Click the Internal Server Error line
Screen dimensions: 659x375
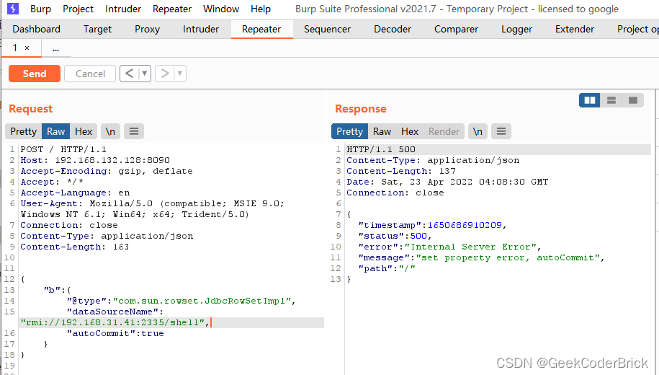pos(449,247)
